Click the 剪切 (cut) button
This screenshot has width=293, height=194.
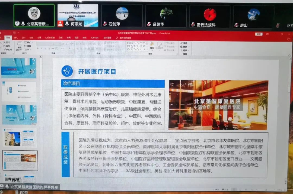[x=7, y=43]
